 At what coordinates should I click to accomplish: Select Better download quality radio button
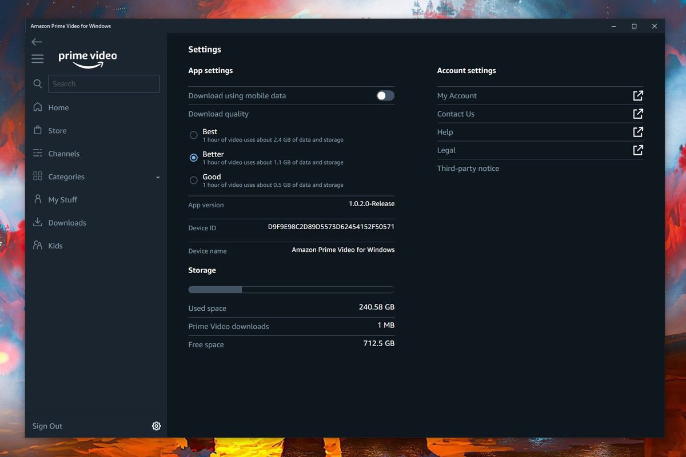click(194, 158)
